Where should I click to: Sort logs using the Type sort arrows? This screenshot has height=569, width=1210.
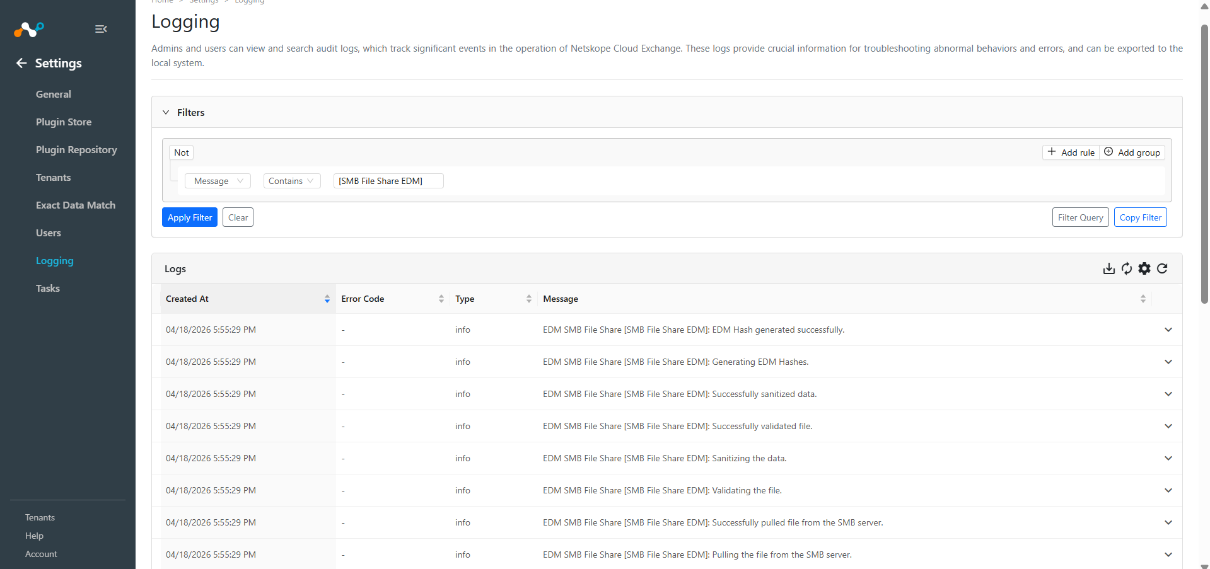coord(529,299)
